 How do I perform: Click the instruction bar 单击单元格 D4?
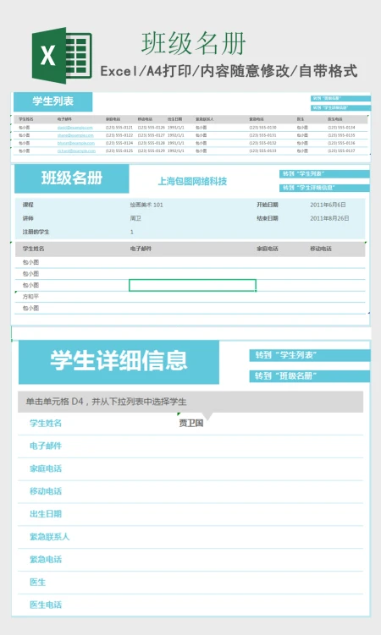190,402
